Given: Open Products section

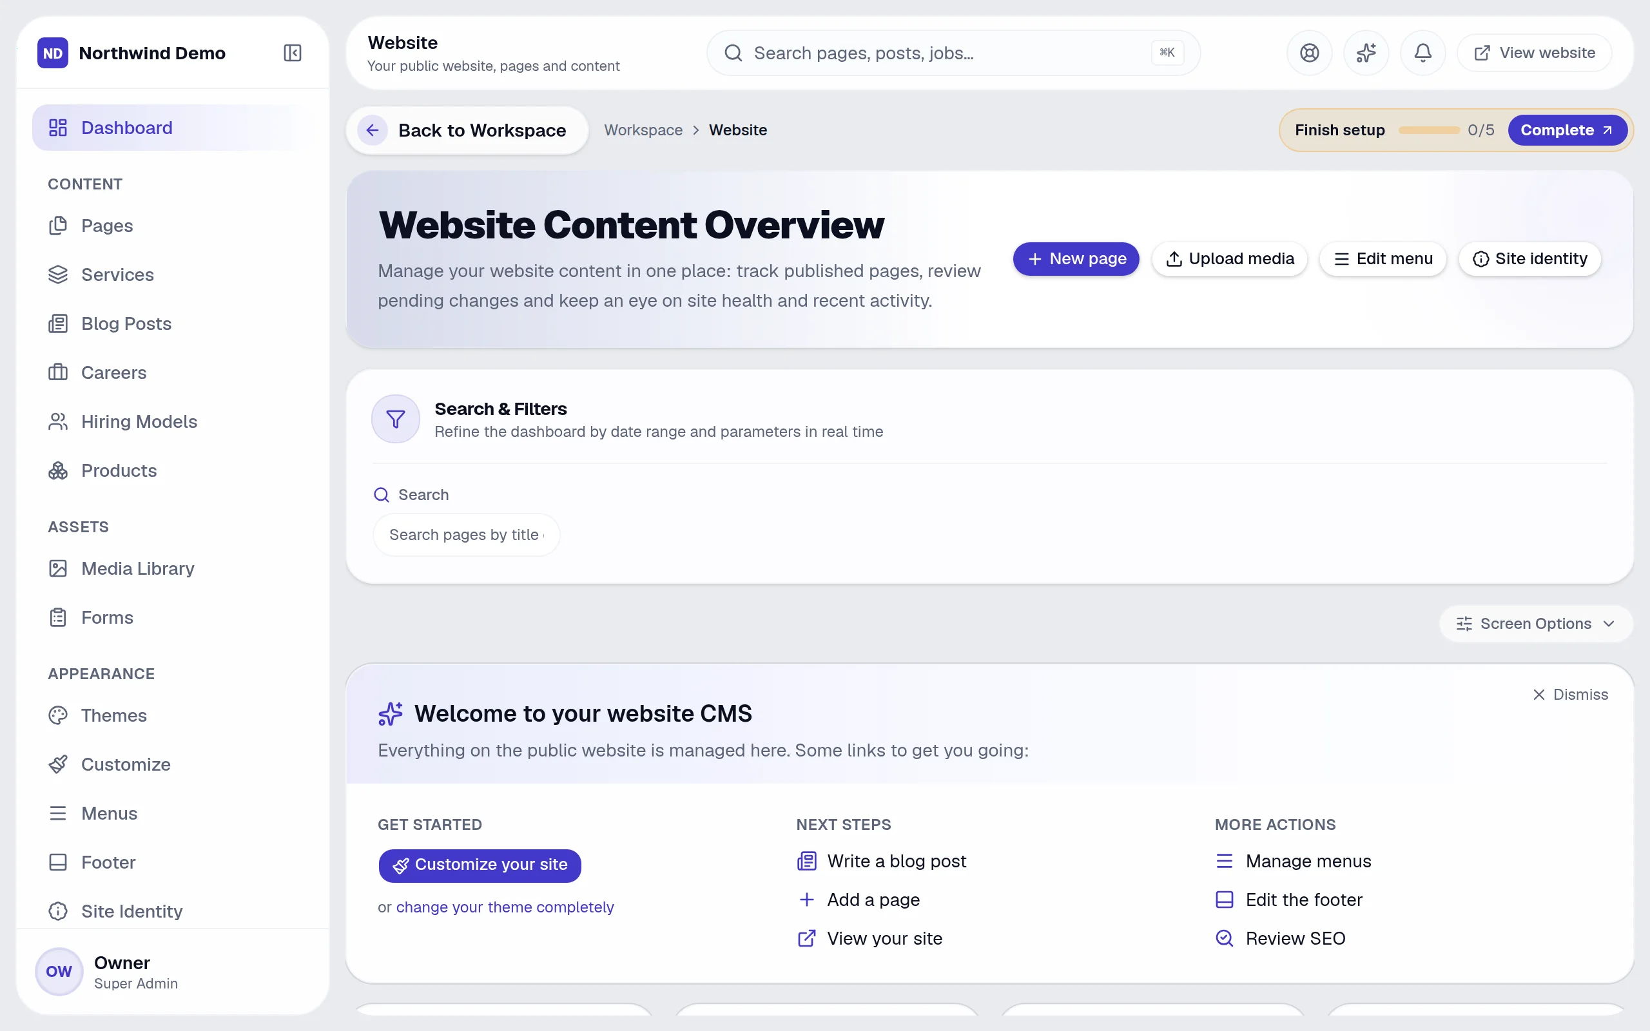Looking at the screenshot, I should tap(173, 470).
